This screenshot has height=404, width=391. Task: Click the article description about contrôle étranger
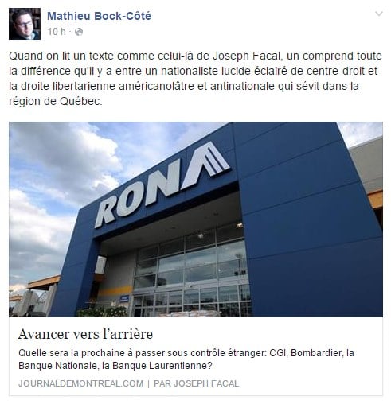coord(186,359)
